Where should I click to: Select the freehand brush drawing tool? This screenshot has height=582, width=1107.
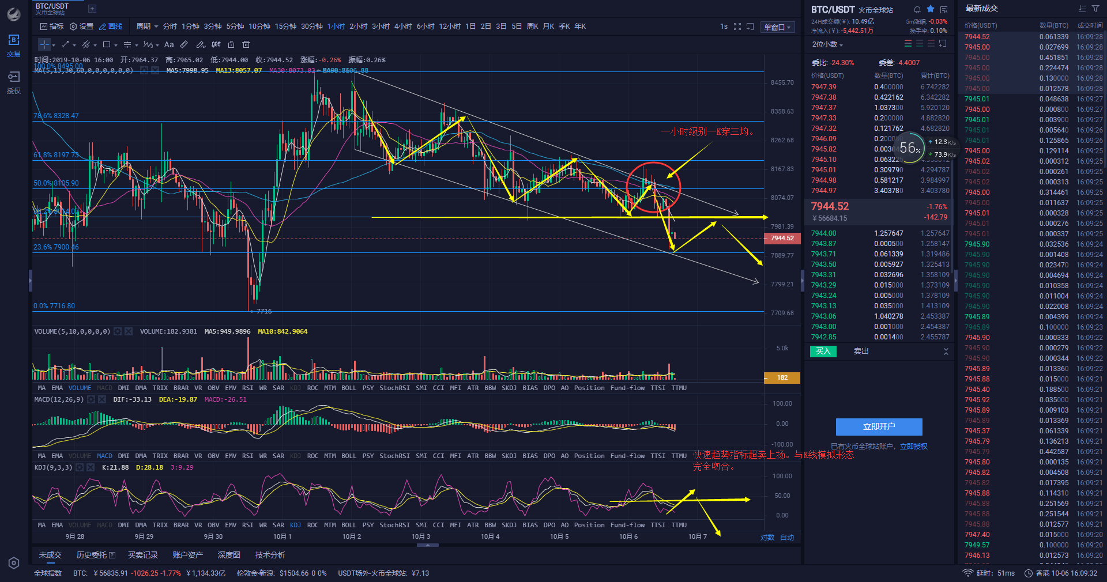coord(200,44)
